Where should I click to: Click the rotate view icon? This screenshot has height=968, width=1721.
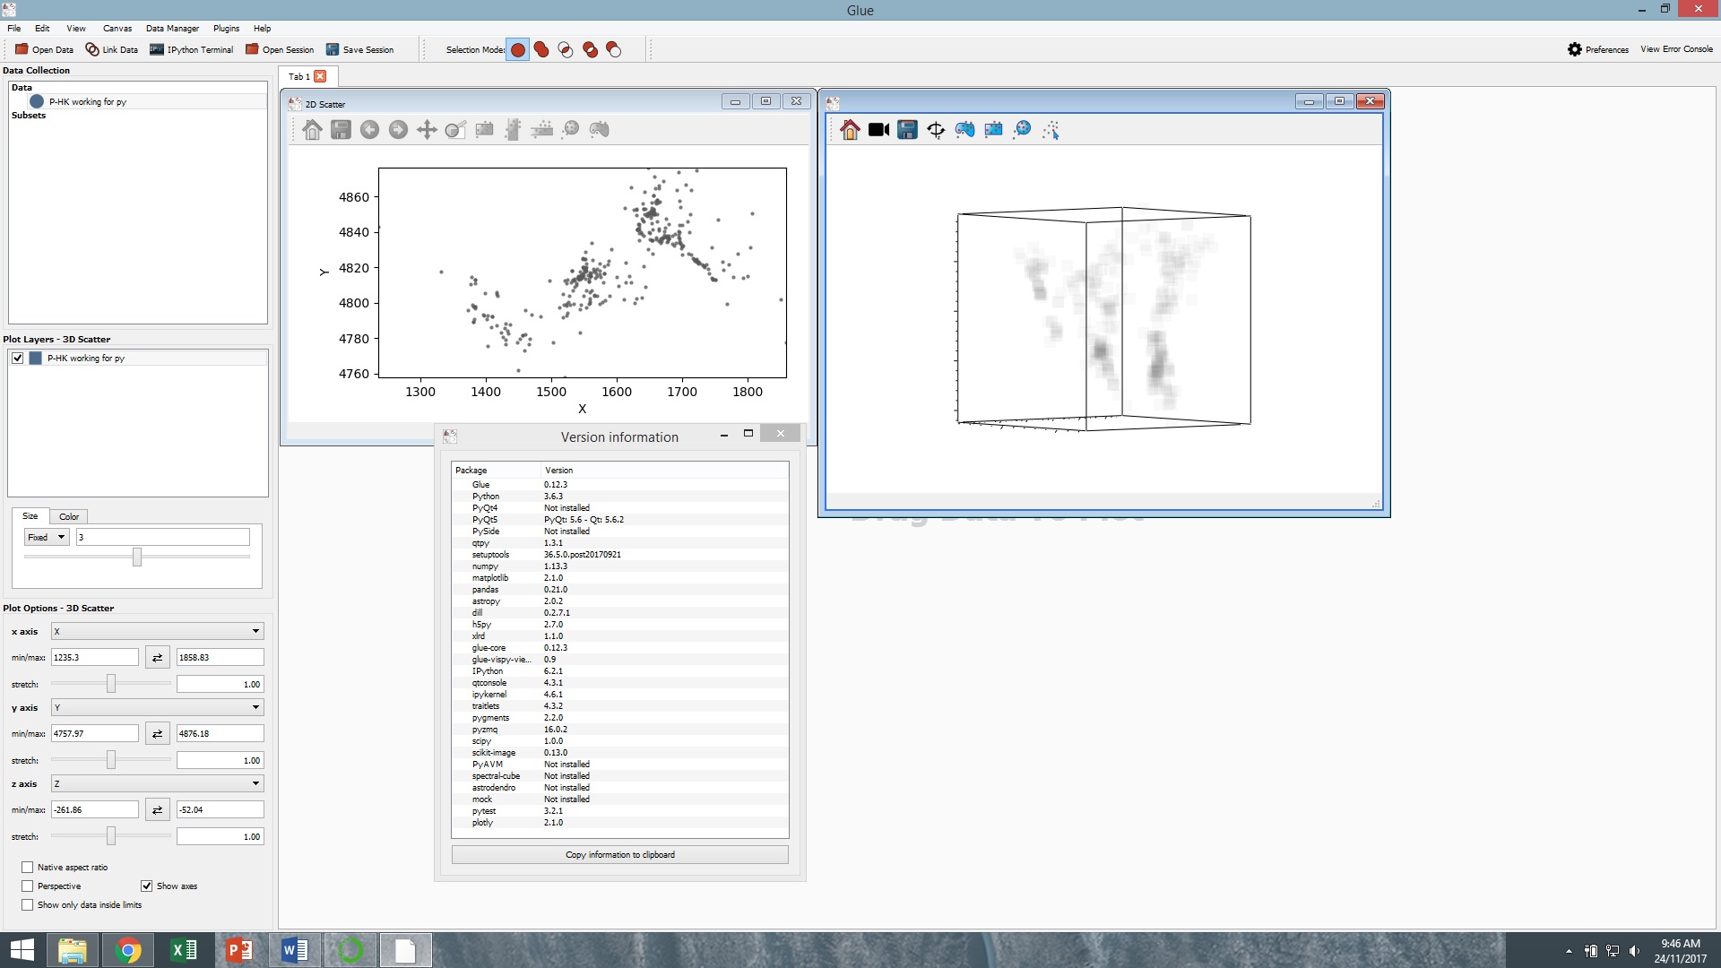[936, 130]
